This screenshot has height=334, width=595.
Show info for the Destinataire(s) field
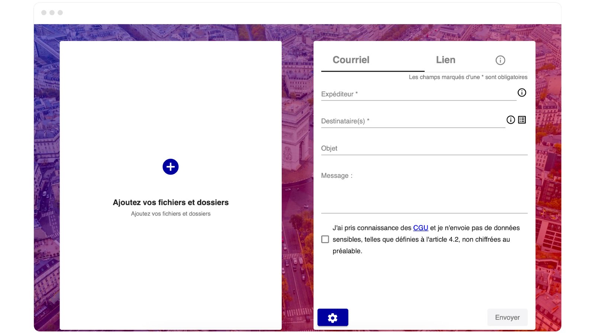[511, 119]
